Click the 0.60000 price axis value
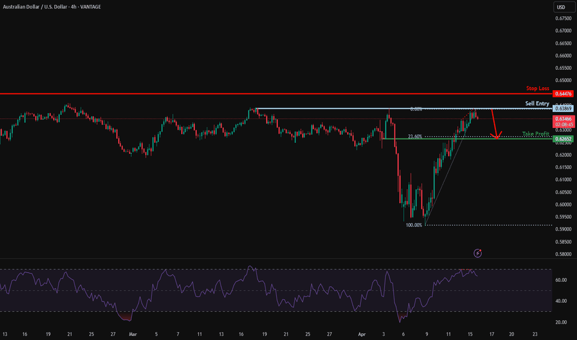 pyautogui.click(x=563, y=205)
